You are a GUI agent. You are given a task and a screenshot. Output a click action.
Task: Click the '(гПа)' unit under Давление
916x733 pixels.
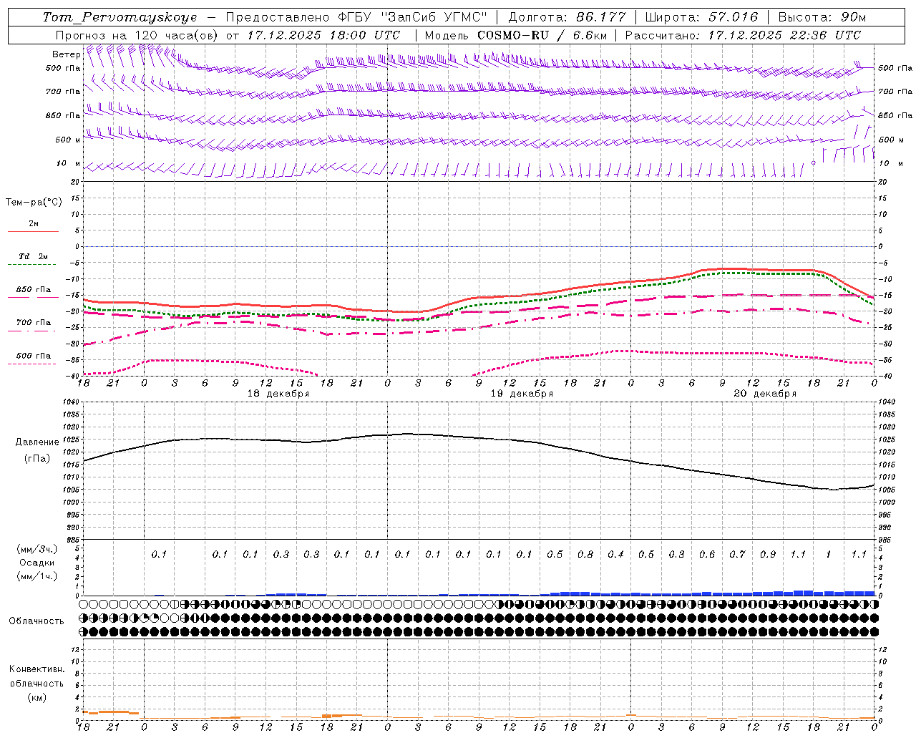coord(37,459)
